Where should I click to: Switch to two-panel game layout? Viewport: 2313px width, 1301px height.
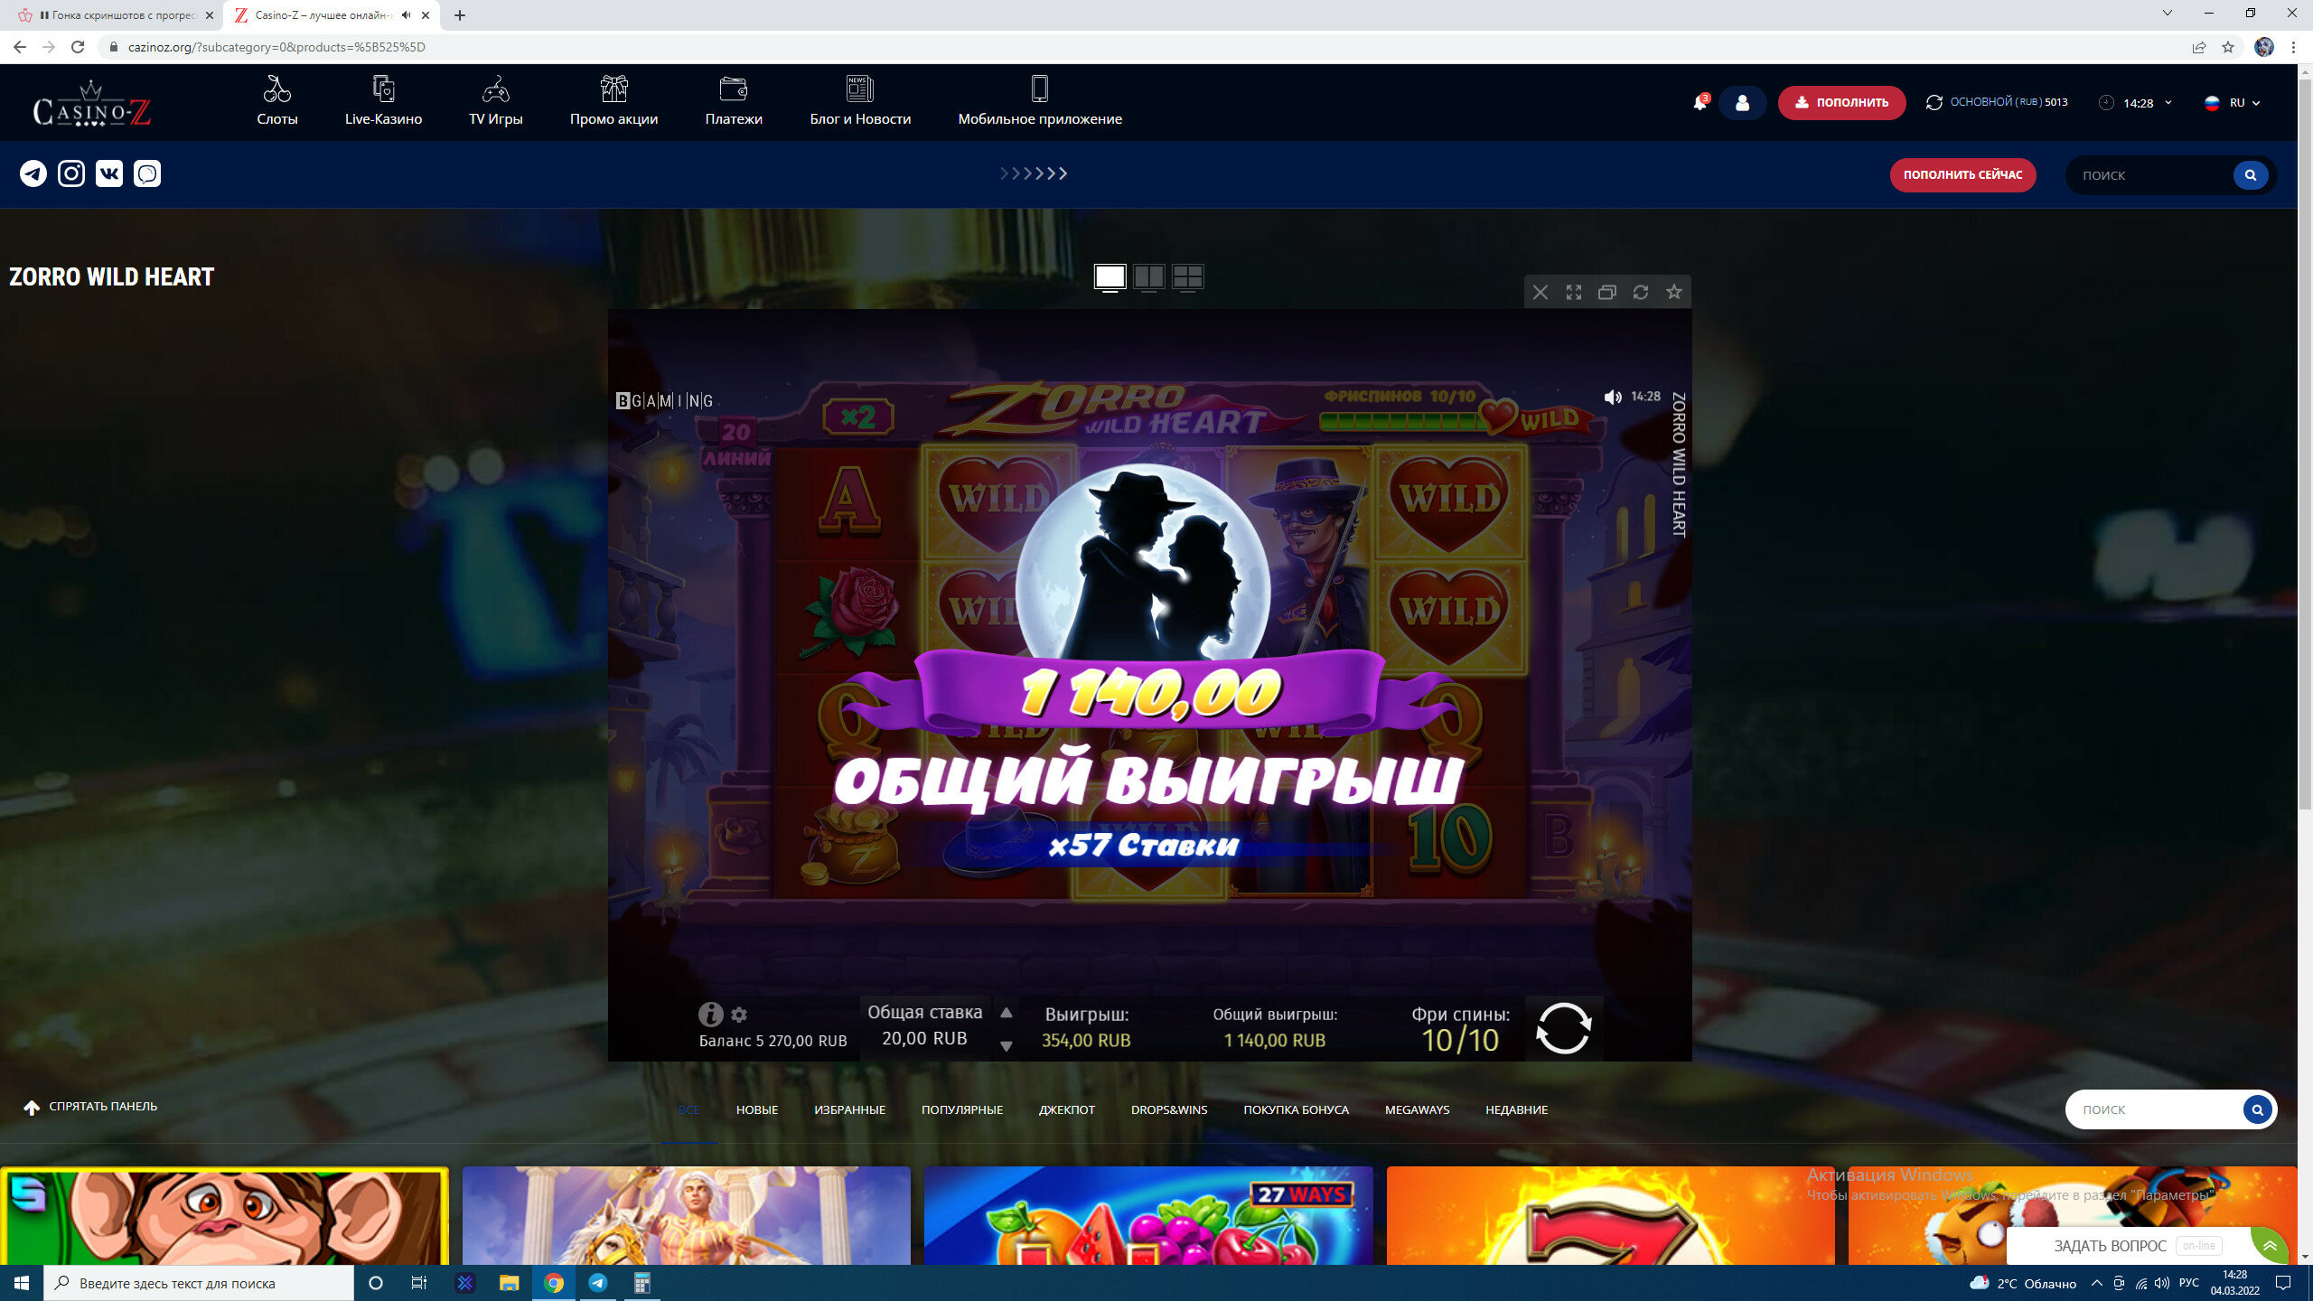point(1148,276)
